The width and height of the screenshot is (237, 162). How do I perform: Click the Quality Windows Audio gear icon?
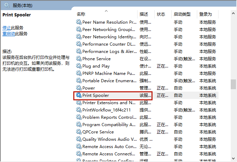click(79, 139)
